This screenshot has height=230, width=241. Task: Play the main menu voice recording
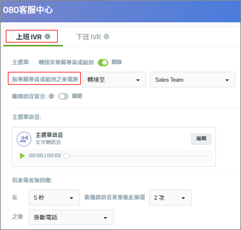pos(22,155)
